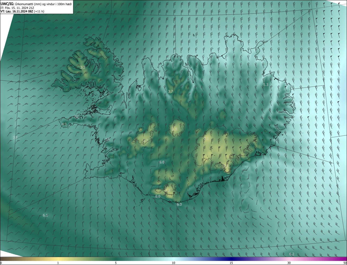
Task: Click the valid time line 'VT: Lau. 16.11.2024 08Z (+11 h)'
Action: [x=22, y=11]
